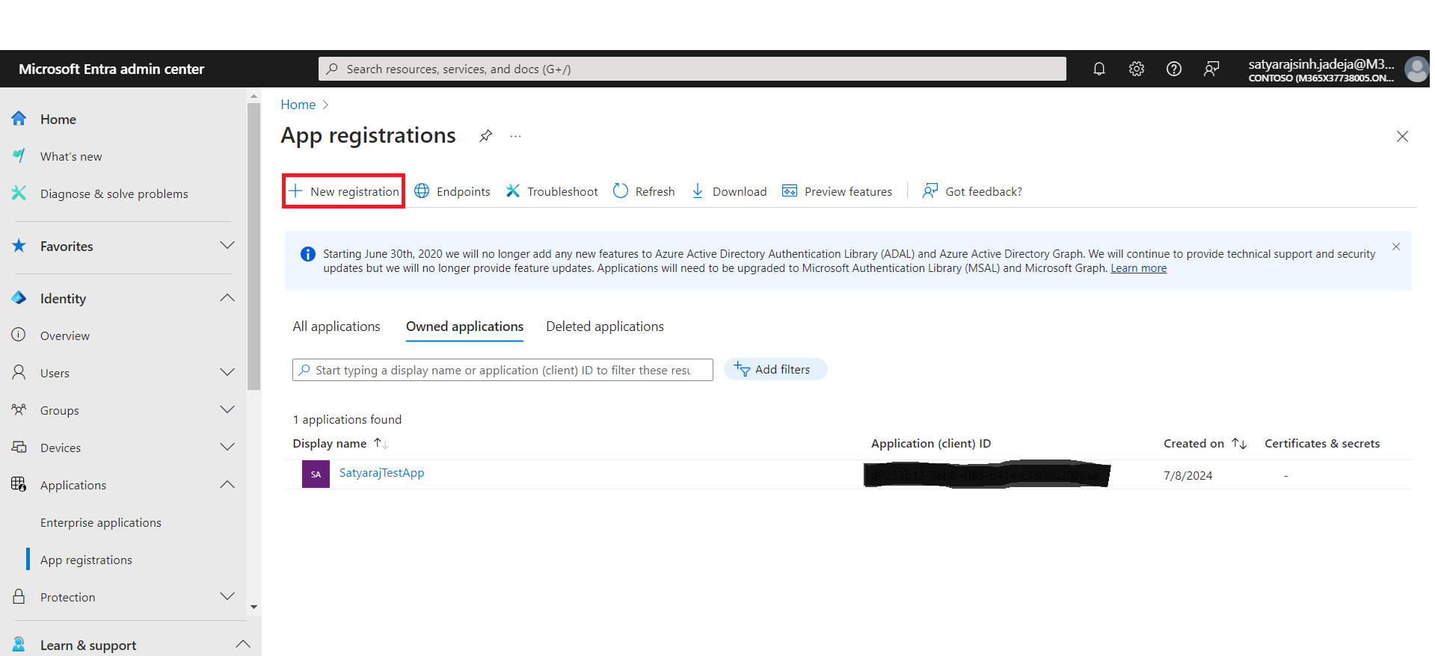Click the Identity diamond icon
The width and height of the screenshot is (1435, 656).
pos(19,298)
